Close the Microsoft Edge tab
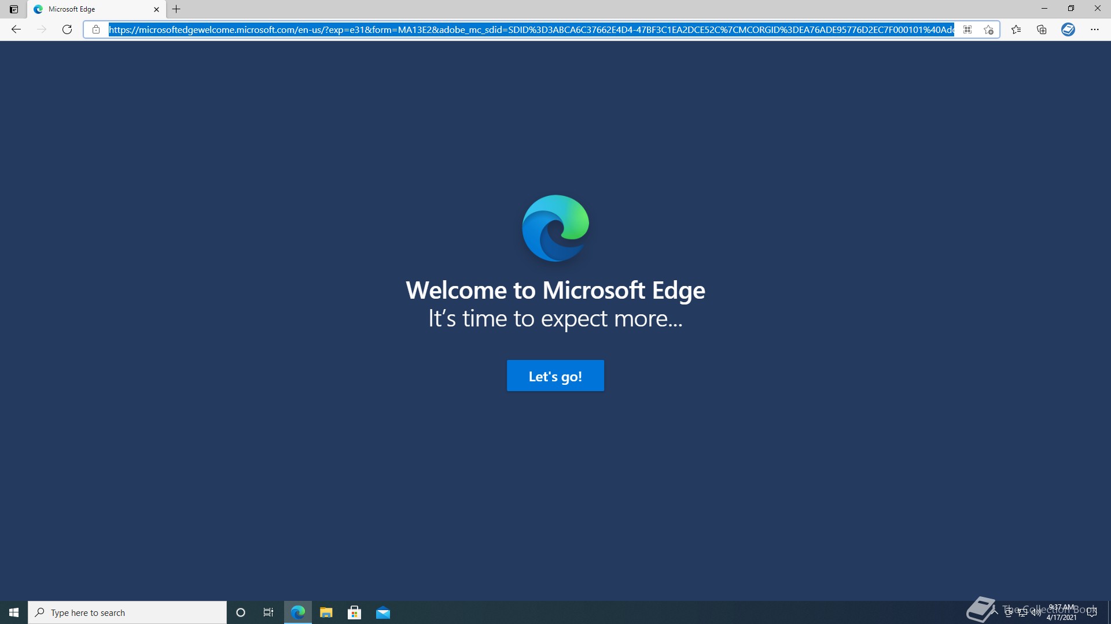 156,9
